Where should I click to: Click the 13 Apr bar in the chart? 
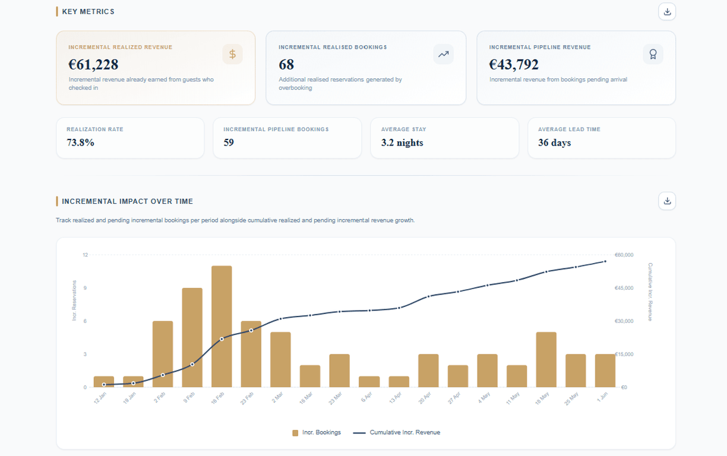[399, 382]
